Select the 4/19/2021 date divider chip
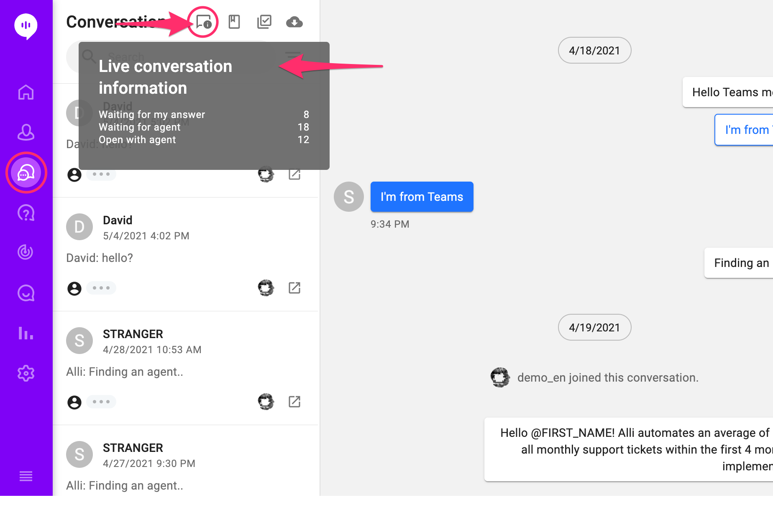 pyautogui.click(x=594, y=327)
